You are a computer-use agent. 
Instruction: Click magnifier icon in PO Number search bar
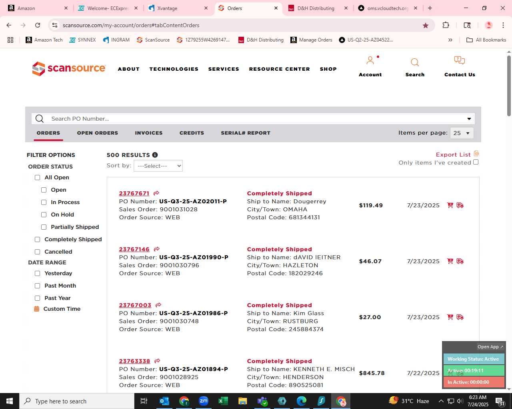click(x=39, y=119)
